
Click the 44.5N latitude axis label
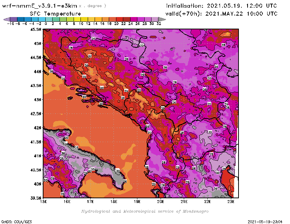click(36, 58)
